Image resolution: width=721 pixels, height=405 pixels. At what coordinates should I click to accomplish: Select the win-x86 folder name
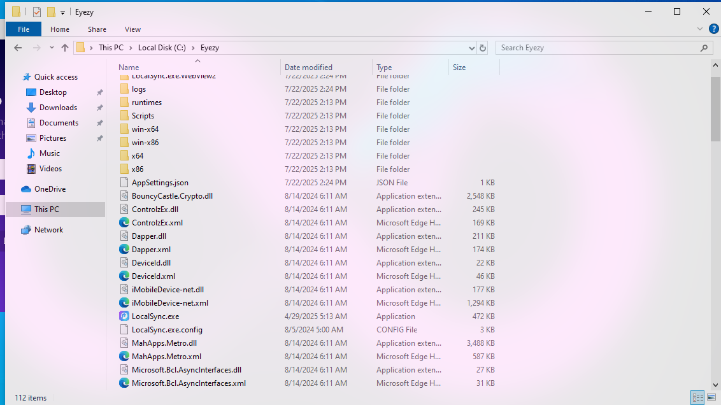point(145,143)
